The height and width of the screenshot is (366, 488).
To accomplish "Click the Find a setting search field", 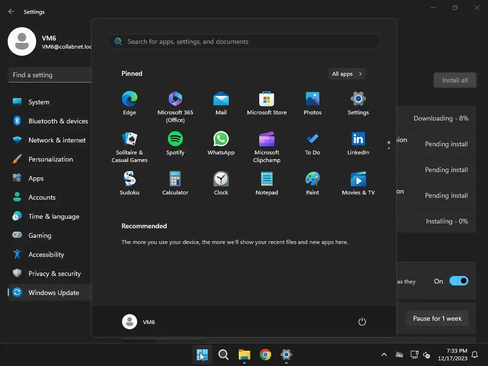I will (x=50, y=75).
